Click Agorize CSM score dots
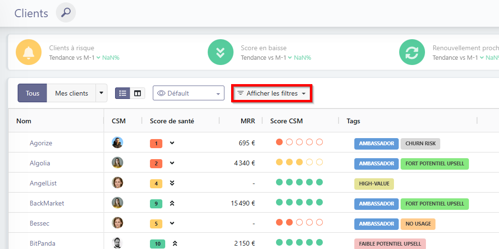 (299, 142)
